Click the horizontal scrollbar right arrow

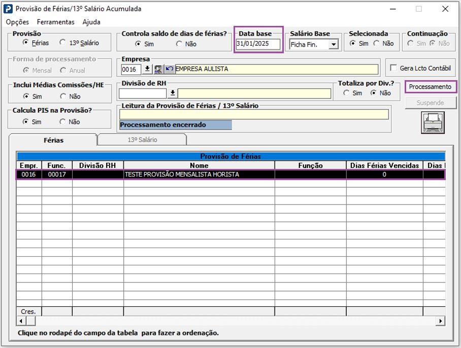440,321
